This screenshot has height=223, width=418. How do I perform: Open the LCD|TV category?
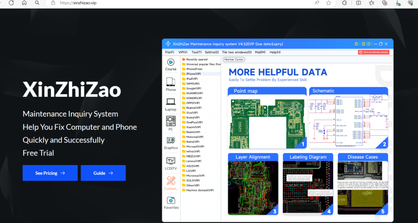171,163
